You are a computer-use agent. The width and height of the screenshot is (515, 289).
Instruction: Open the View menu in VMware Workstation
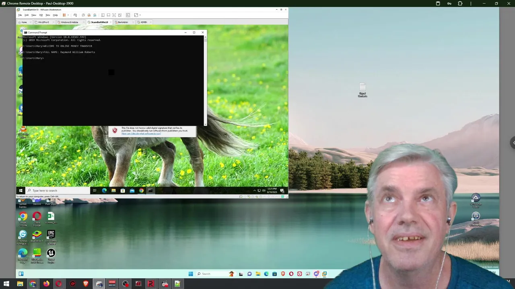34,15
